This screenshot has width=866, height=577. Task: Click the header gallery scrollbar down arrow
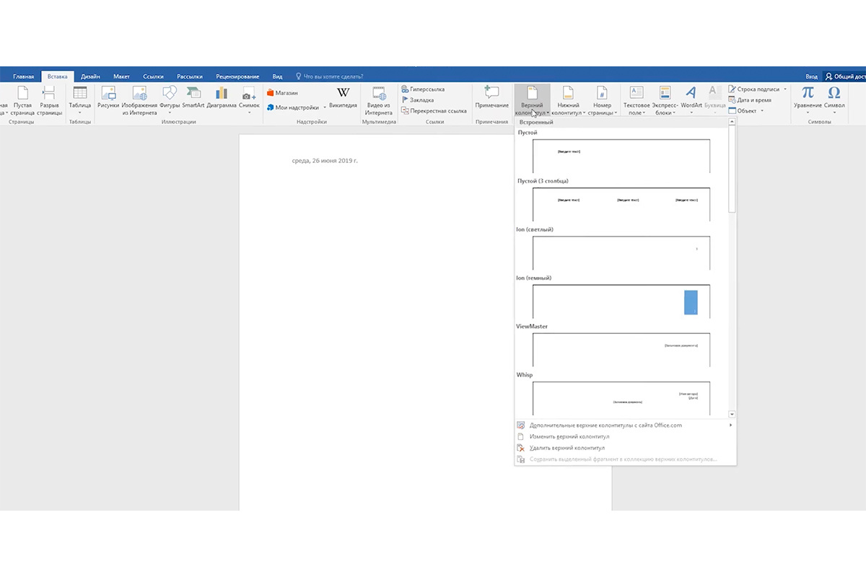[732, 415]
